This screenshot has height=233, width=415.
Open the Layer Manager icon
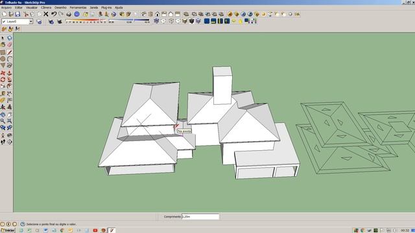(x=39, y=21)
